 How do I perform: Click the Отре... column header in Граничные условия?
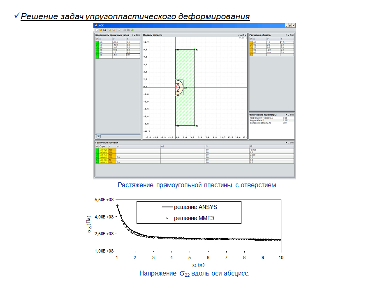[x=103, y=147]
